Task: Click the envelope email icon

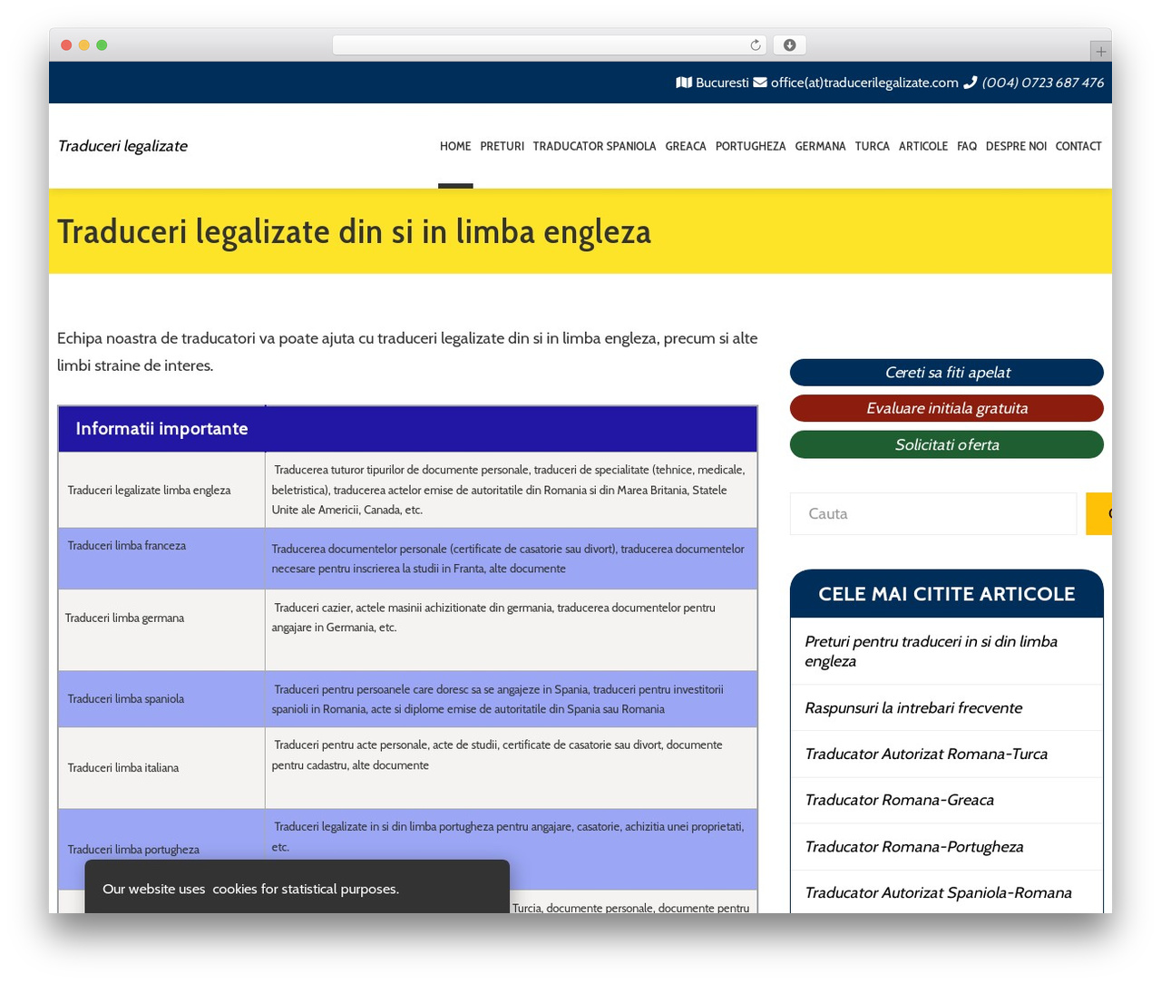Action: [760, 83]
